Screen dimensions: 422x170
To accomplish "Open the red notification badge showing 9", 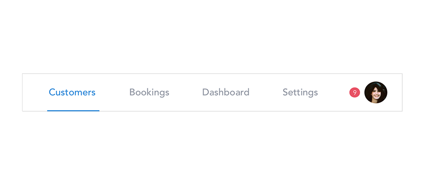I will pyautogui.click(x=354, y=92).
